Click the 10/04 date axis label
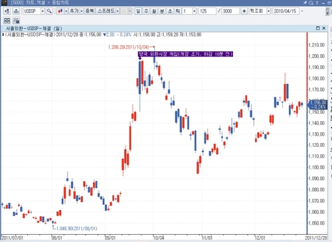 coord(159,238)
